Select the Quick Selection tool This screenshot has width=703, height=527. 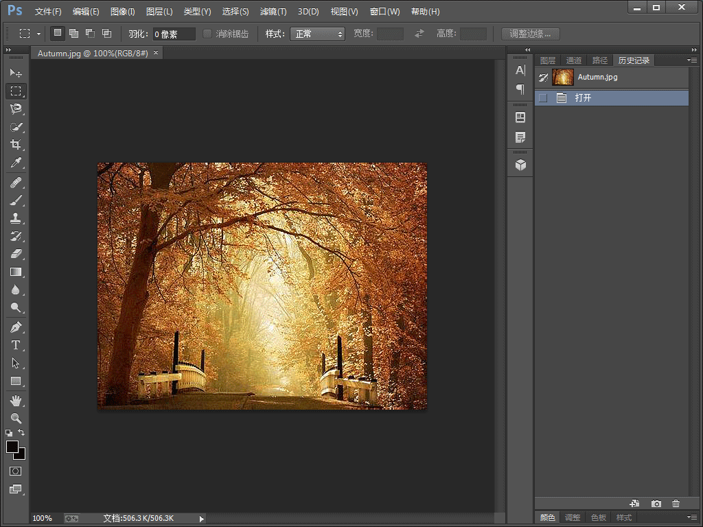pos(16,127)
